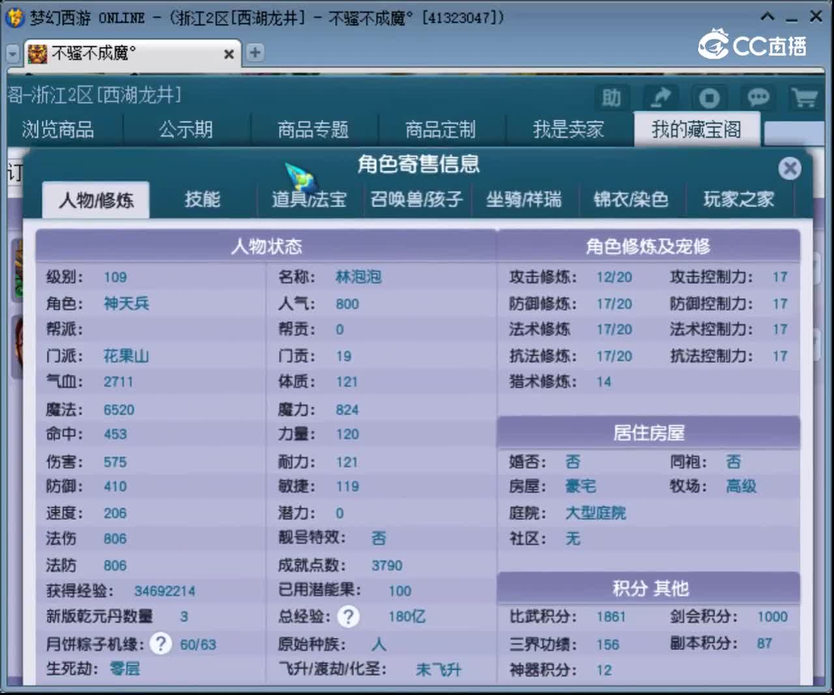Click the character avatar on 不骚不成魔° tab
This screenshot has width=834, height=695.
38,53
